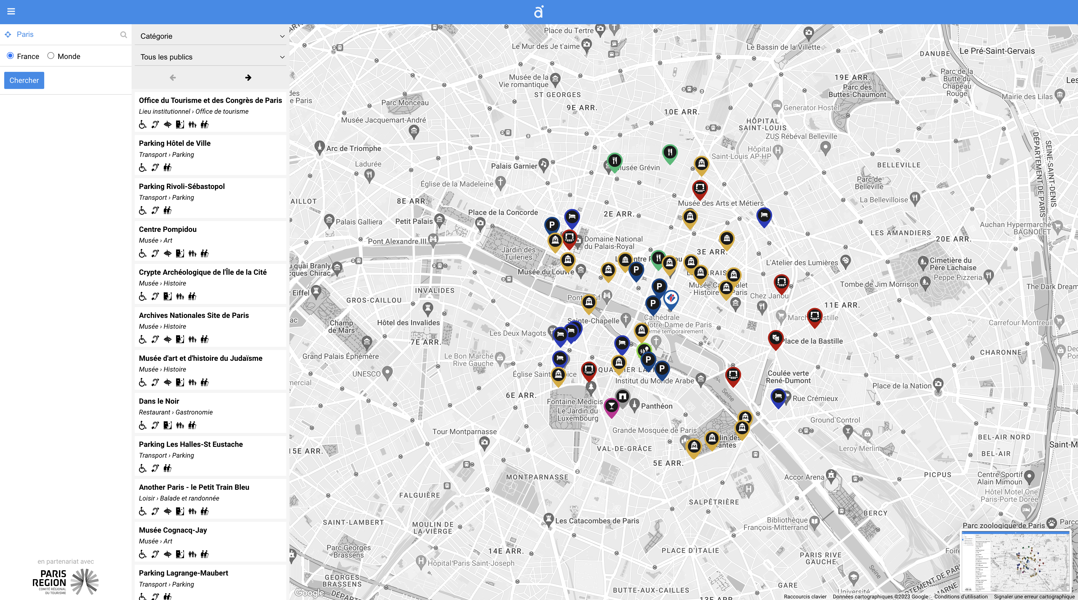
Task: Click hearing impairment icon on Centre Pompidou row
Action: click(x=155, y=253)
